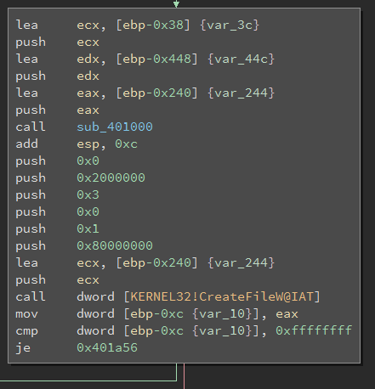The image size is (375, 389).
Task: Open the KERNEL32!CreateFileW@IAT import reference
Action: (x=222, y=297)
